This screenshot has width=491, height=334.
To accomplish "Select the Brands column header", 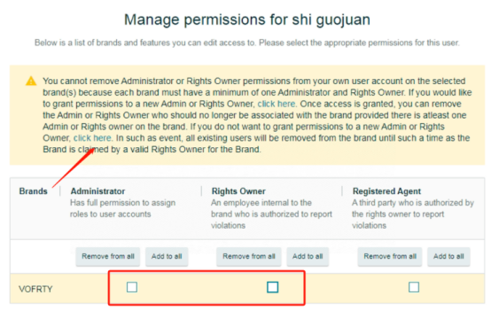I will click(33, 191).
